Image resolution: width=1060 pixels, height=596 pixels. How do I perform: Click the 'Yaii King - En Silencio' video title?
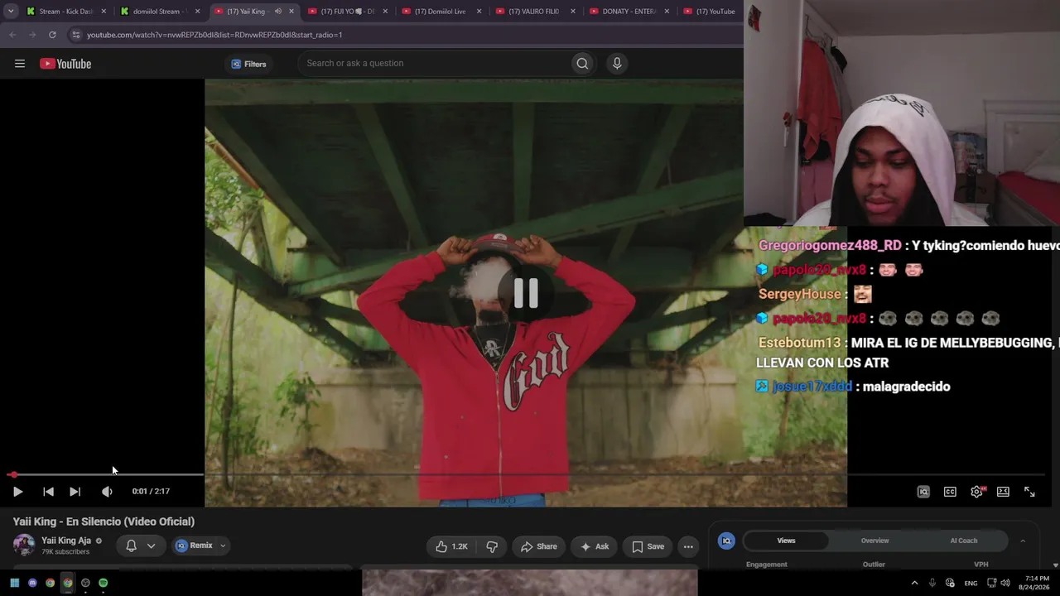pyautogui.click(x=104, y=521)
